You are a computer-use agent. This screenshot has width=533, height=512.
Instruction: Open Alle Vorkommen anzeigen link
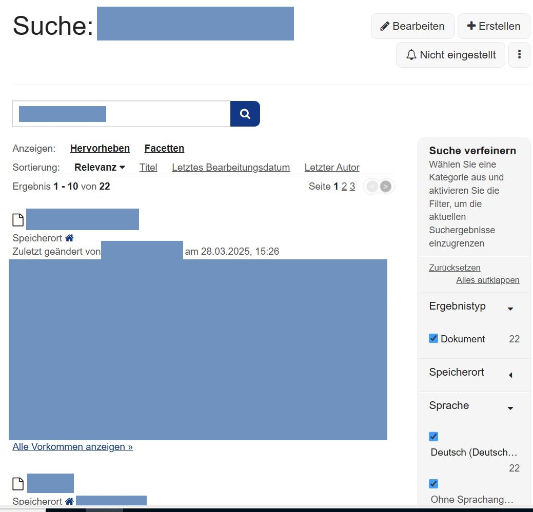(72, 447)
